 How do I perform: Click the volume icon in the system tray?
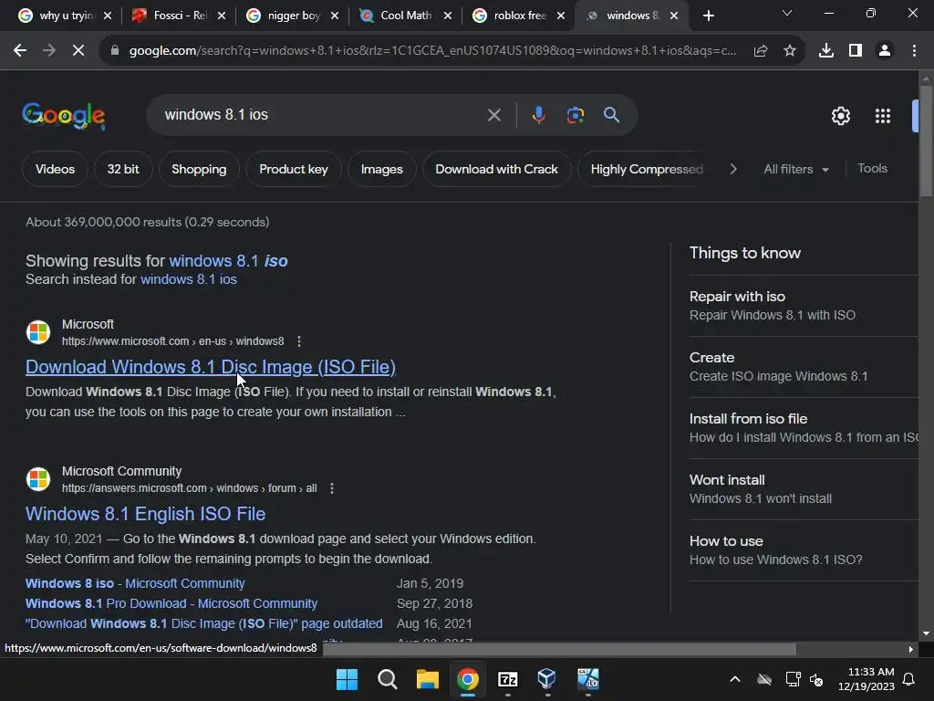point(816,679)
